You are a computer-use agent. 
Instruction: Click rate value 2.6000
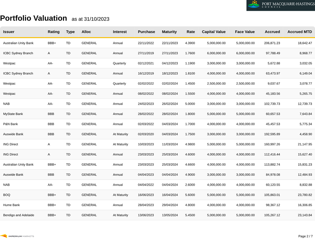coord(190,185)
